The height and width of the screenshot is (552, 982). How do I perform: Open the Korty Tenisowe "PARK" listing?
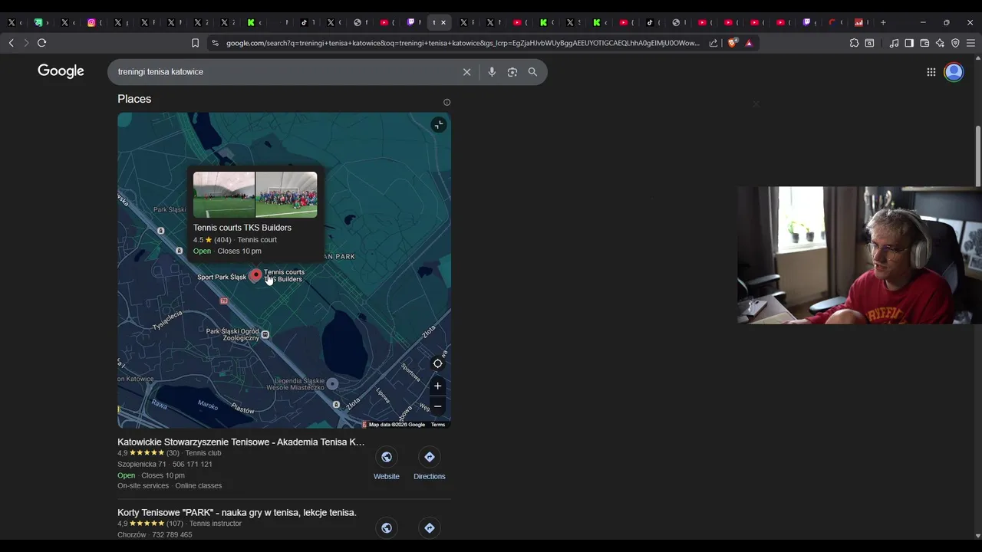click(237, 513)
